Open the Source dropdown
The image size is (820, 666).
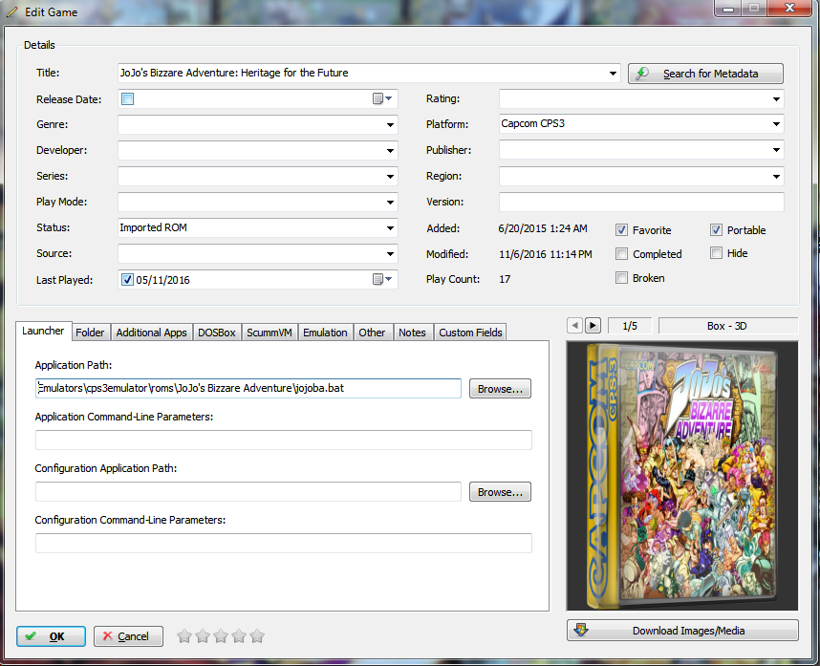390,254
